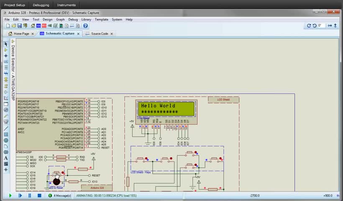
Task: Open the Help question mark icon
Action: point(85,26)
